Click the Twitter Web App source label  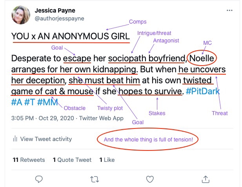(x=101, y=118)
